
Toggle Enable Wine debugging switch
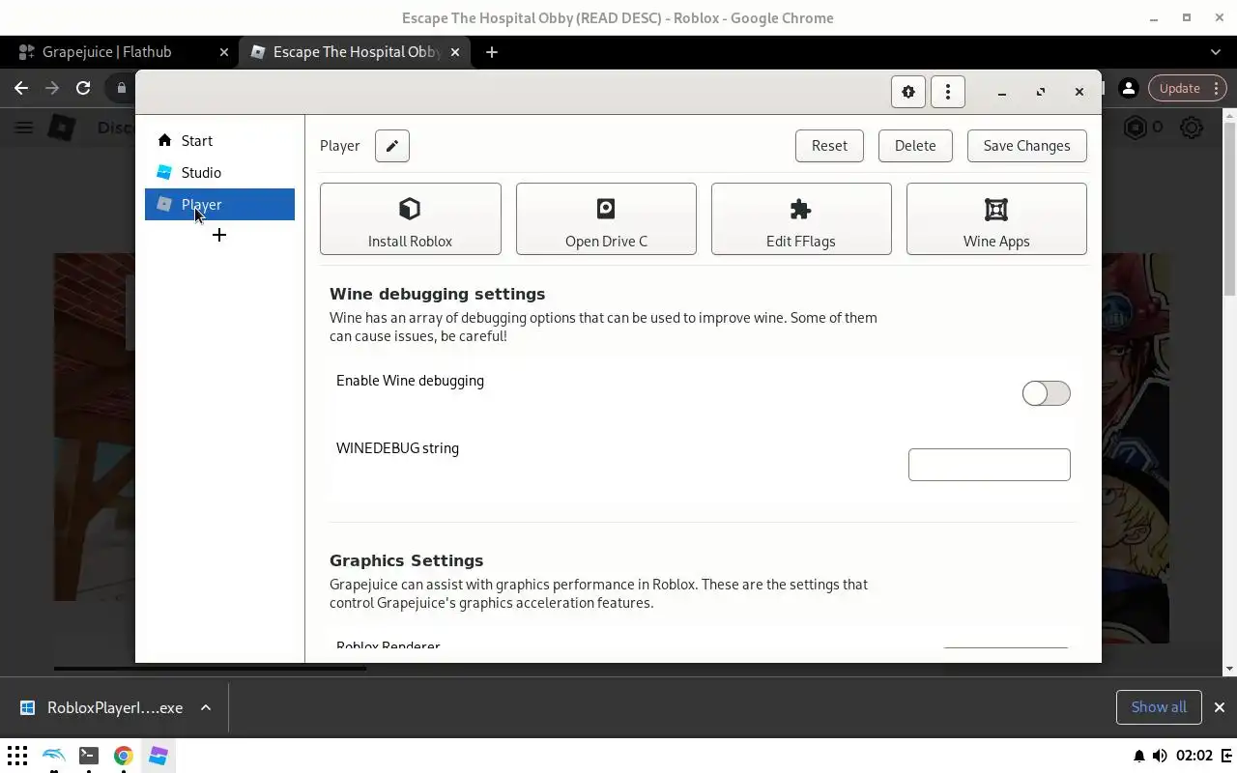[1046, 393]
